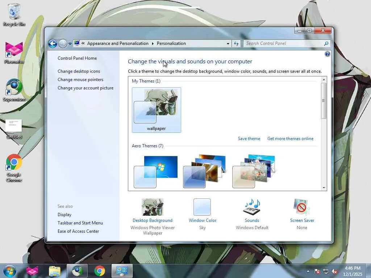Click the Control Panel taskbar button

click(122, 271)
